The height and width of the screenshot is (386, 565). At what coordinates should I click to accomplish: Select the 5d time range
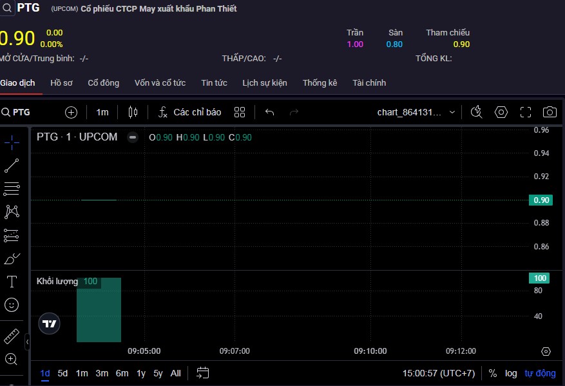tap(62, 373)
